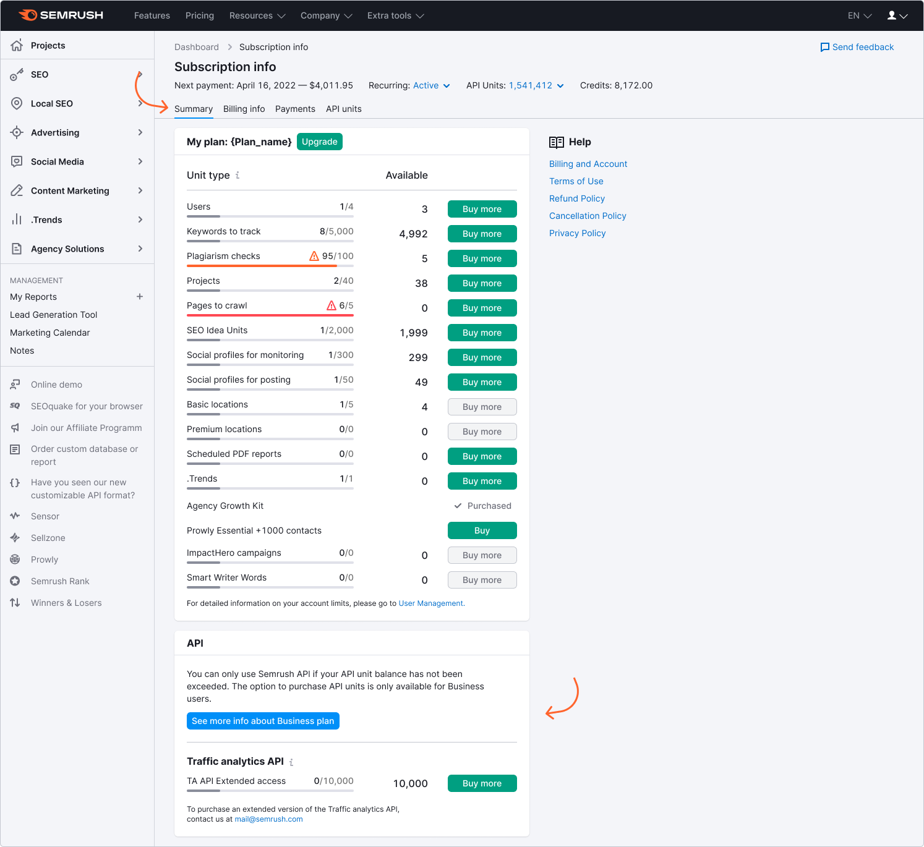The width and height of the screenshot is (924, 847).
Task: Open the Company dropdown menu
Action: [327, 15]
